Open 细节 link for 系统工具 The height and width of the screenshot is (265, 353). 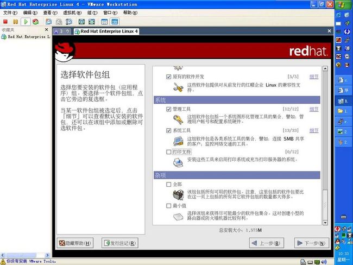314,130
